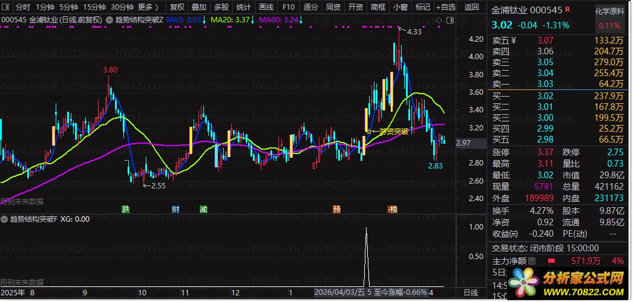Toggle the 小窗 mini window
The height and width of the screenshot is (302, 634).
400,7
